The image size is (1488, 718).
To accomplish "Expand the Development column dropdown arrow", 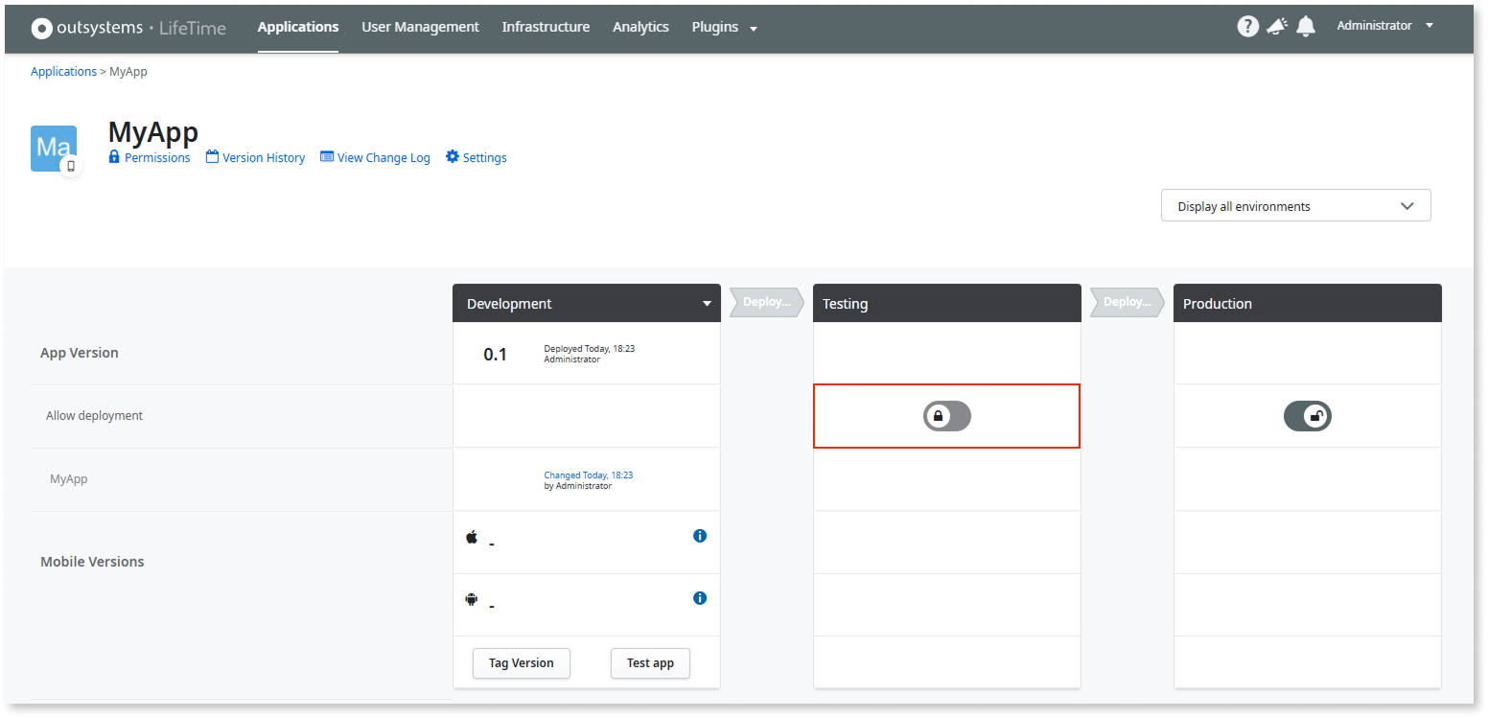I will [x=707, y=303].
